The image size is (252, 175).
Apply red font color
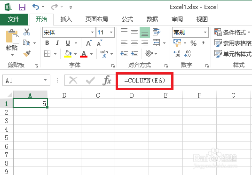point(84,54)
